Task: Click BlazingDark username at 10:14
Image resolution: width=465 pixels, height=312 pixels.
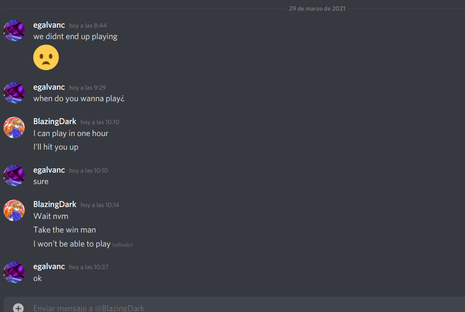Action: pos(55,204)
